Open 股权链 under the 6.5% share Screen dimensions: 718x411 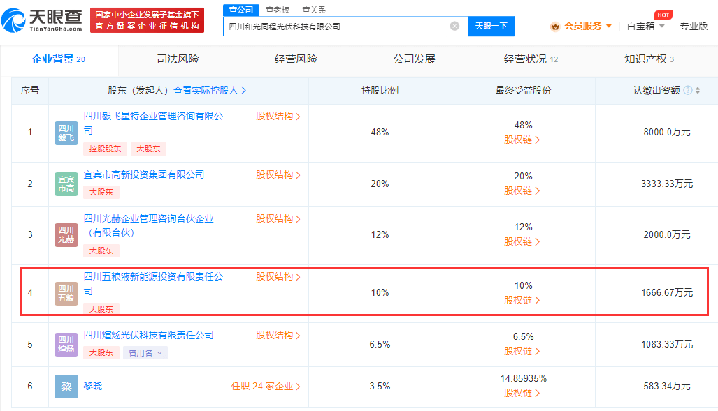pos(522,351)
